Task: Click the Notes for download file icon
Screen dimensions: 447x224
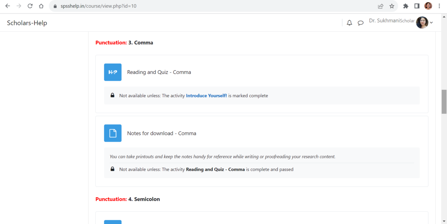Action: [x=112, y=133]
